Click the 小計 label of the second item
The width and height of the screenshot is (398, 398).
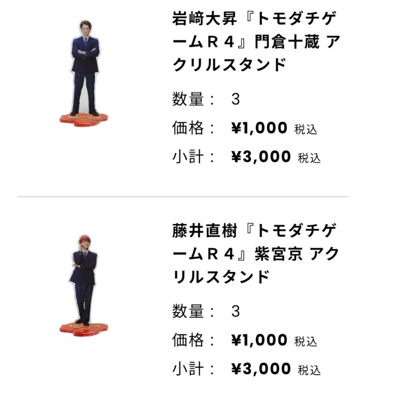click(x=188, y=369)
